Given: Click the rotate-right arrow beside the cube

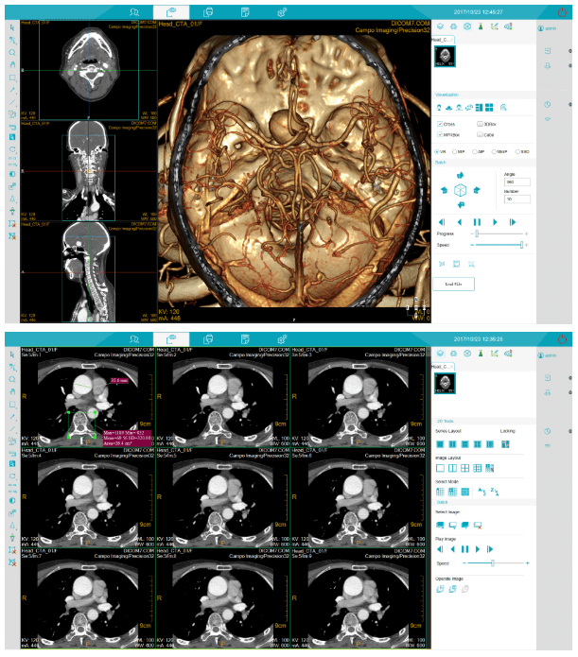Looking at the screenshot, I should pos(475,190).
